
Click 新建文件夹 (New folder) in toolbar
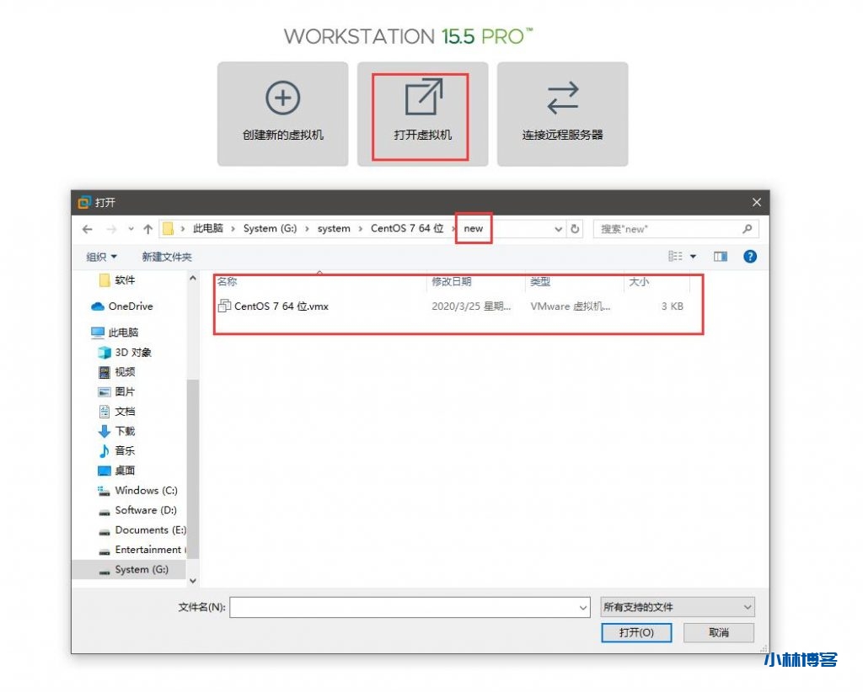click(167, 257)
